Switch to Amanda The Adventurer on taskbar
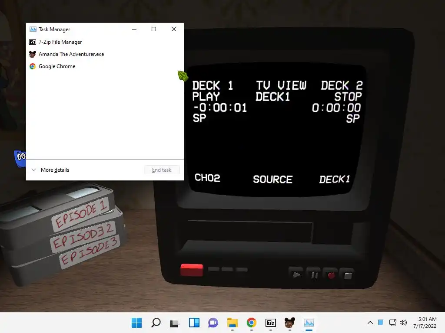 pos(290,323)
